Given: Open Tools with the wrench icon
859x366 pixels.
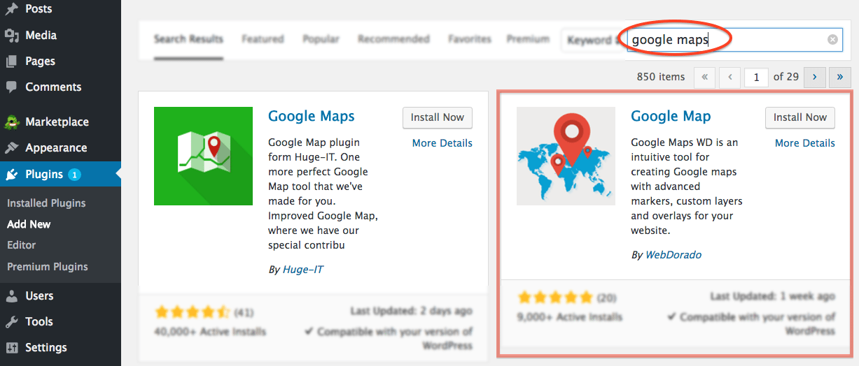Looking at the screenshot, I should click(x=11, y=322).
